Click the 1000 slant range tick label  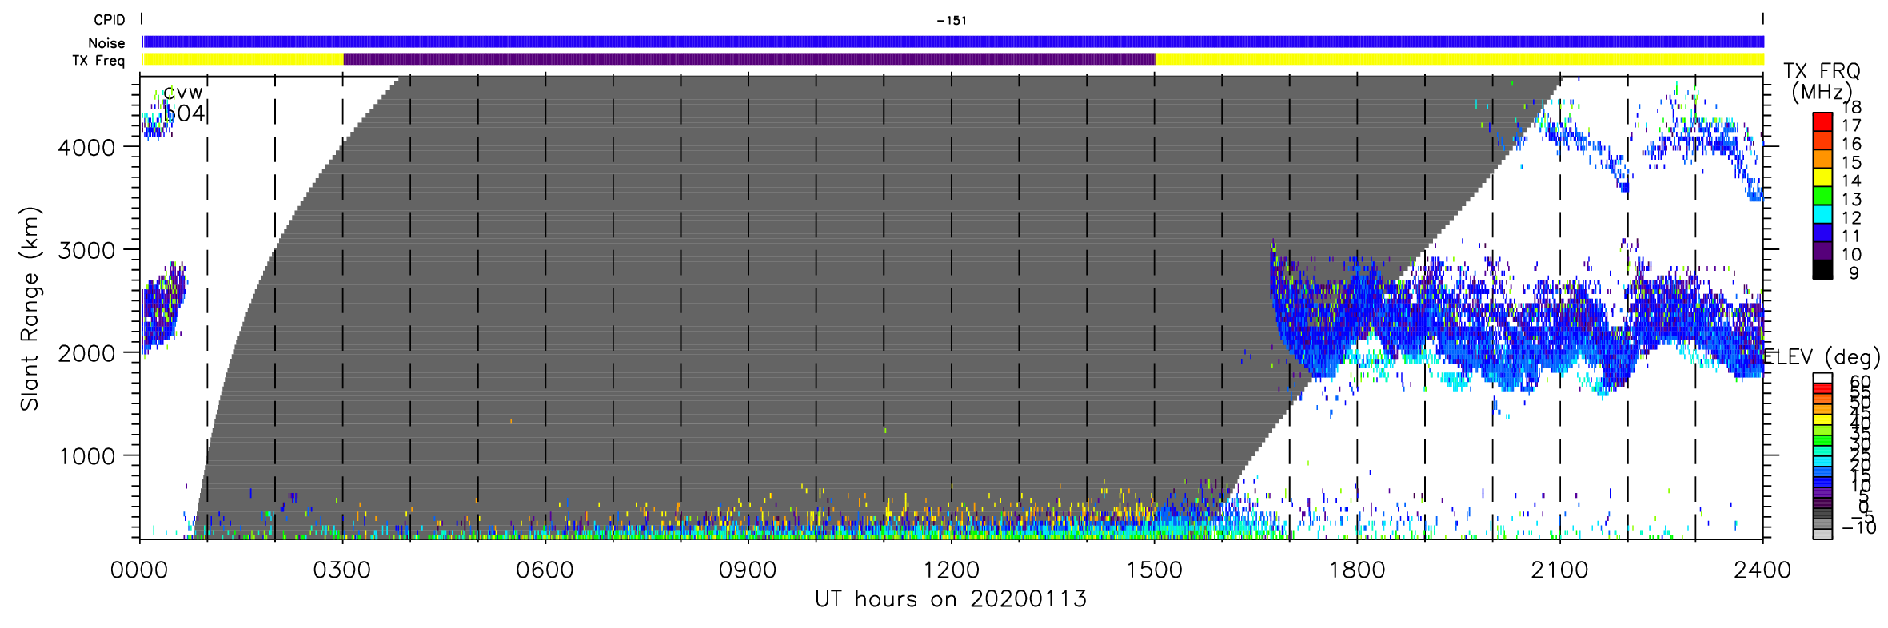pos(86,457)
